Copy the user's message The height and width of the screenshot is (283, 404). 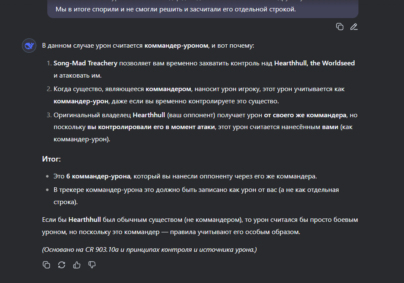tap(340, 26)
